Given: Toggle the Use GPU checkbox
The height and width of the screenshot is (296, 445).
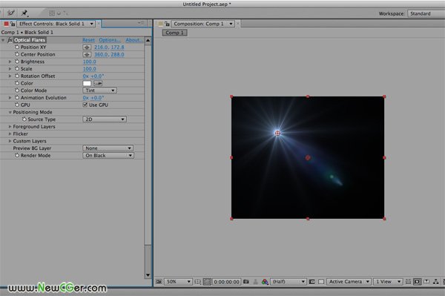Looking at the screenshot, I should pos(85,105).
